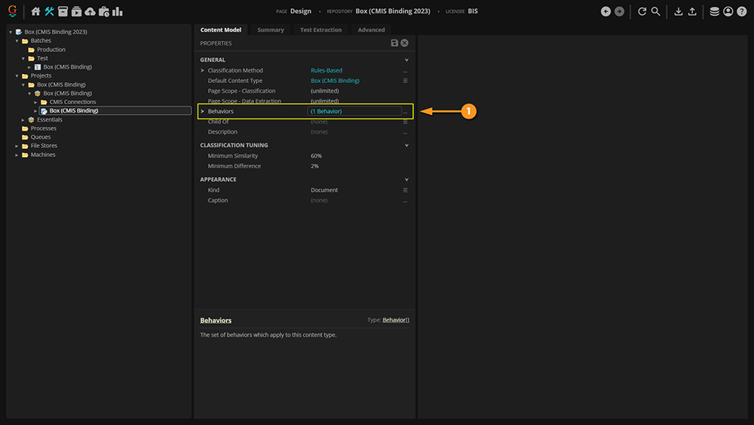This screenshot has height=425, width=754.
Task: Open the Design tools page icon
Action: coord(49,11)
